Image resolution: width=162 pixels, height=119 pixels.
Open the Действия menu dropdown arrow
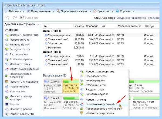click(x=24, y=11)
